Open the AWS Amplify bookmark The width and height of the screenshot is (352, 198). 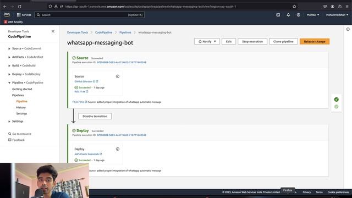coord(13,22)
